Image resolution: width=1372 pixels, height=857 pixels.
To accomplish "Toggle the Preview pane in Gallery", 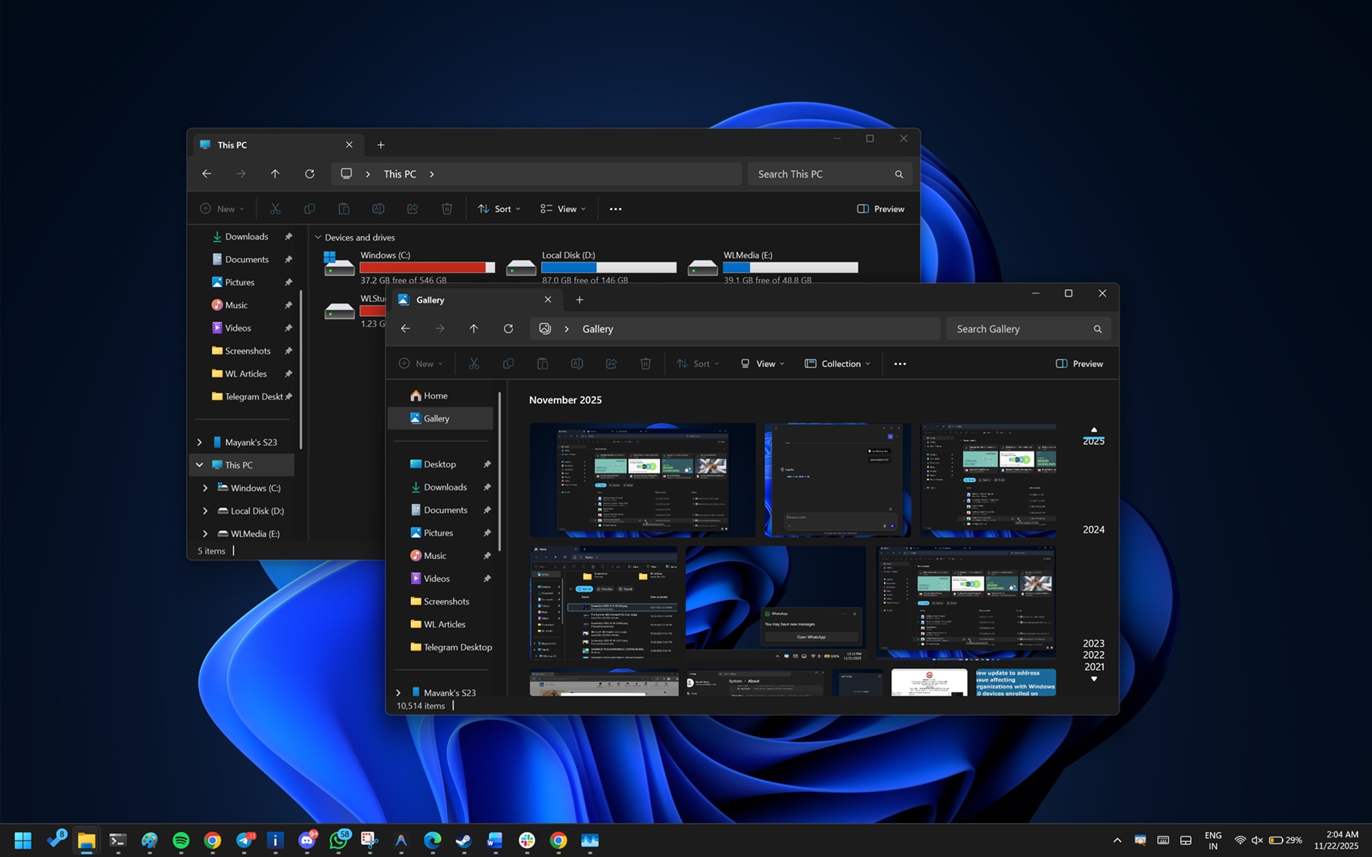I will [1078, 363].
